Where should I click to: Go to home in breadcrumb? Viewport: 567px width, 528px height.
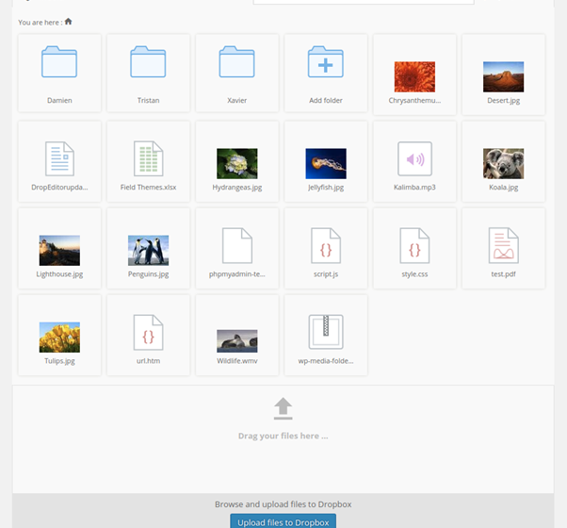pos(69,22)
